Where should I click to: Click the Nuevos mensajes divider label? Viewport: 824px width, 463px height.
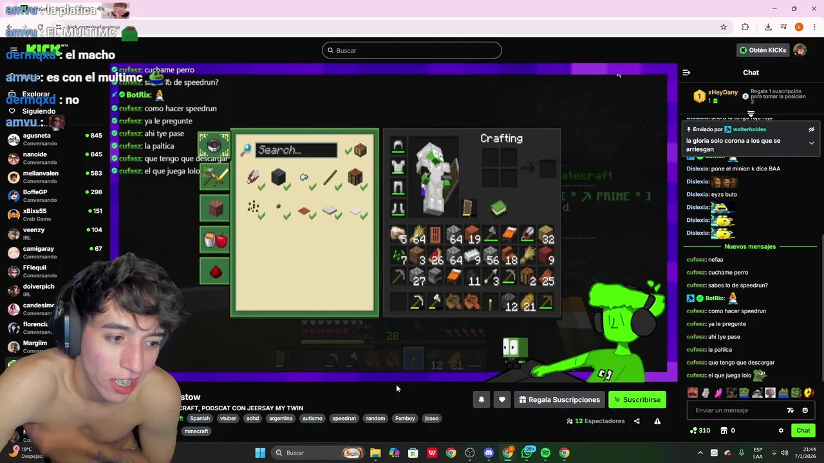click(x=750, y=247)
